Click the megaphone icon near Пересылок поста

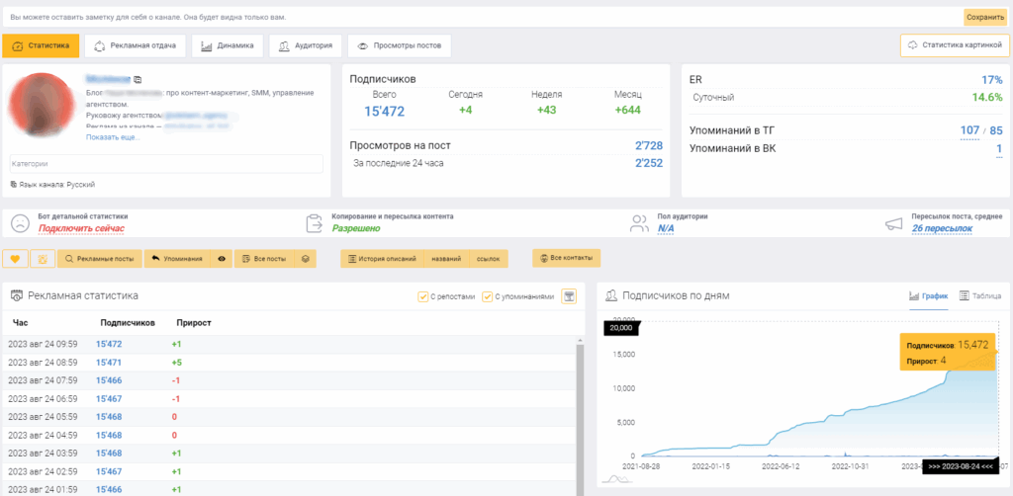[x=893, y=223]
